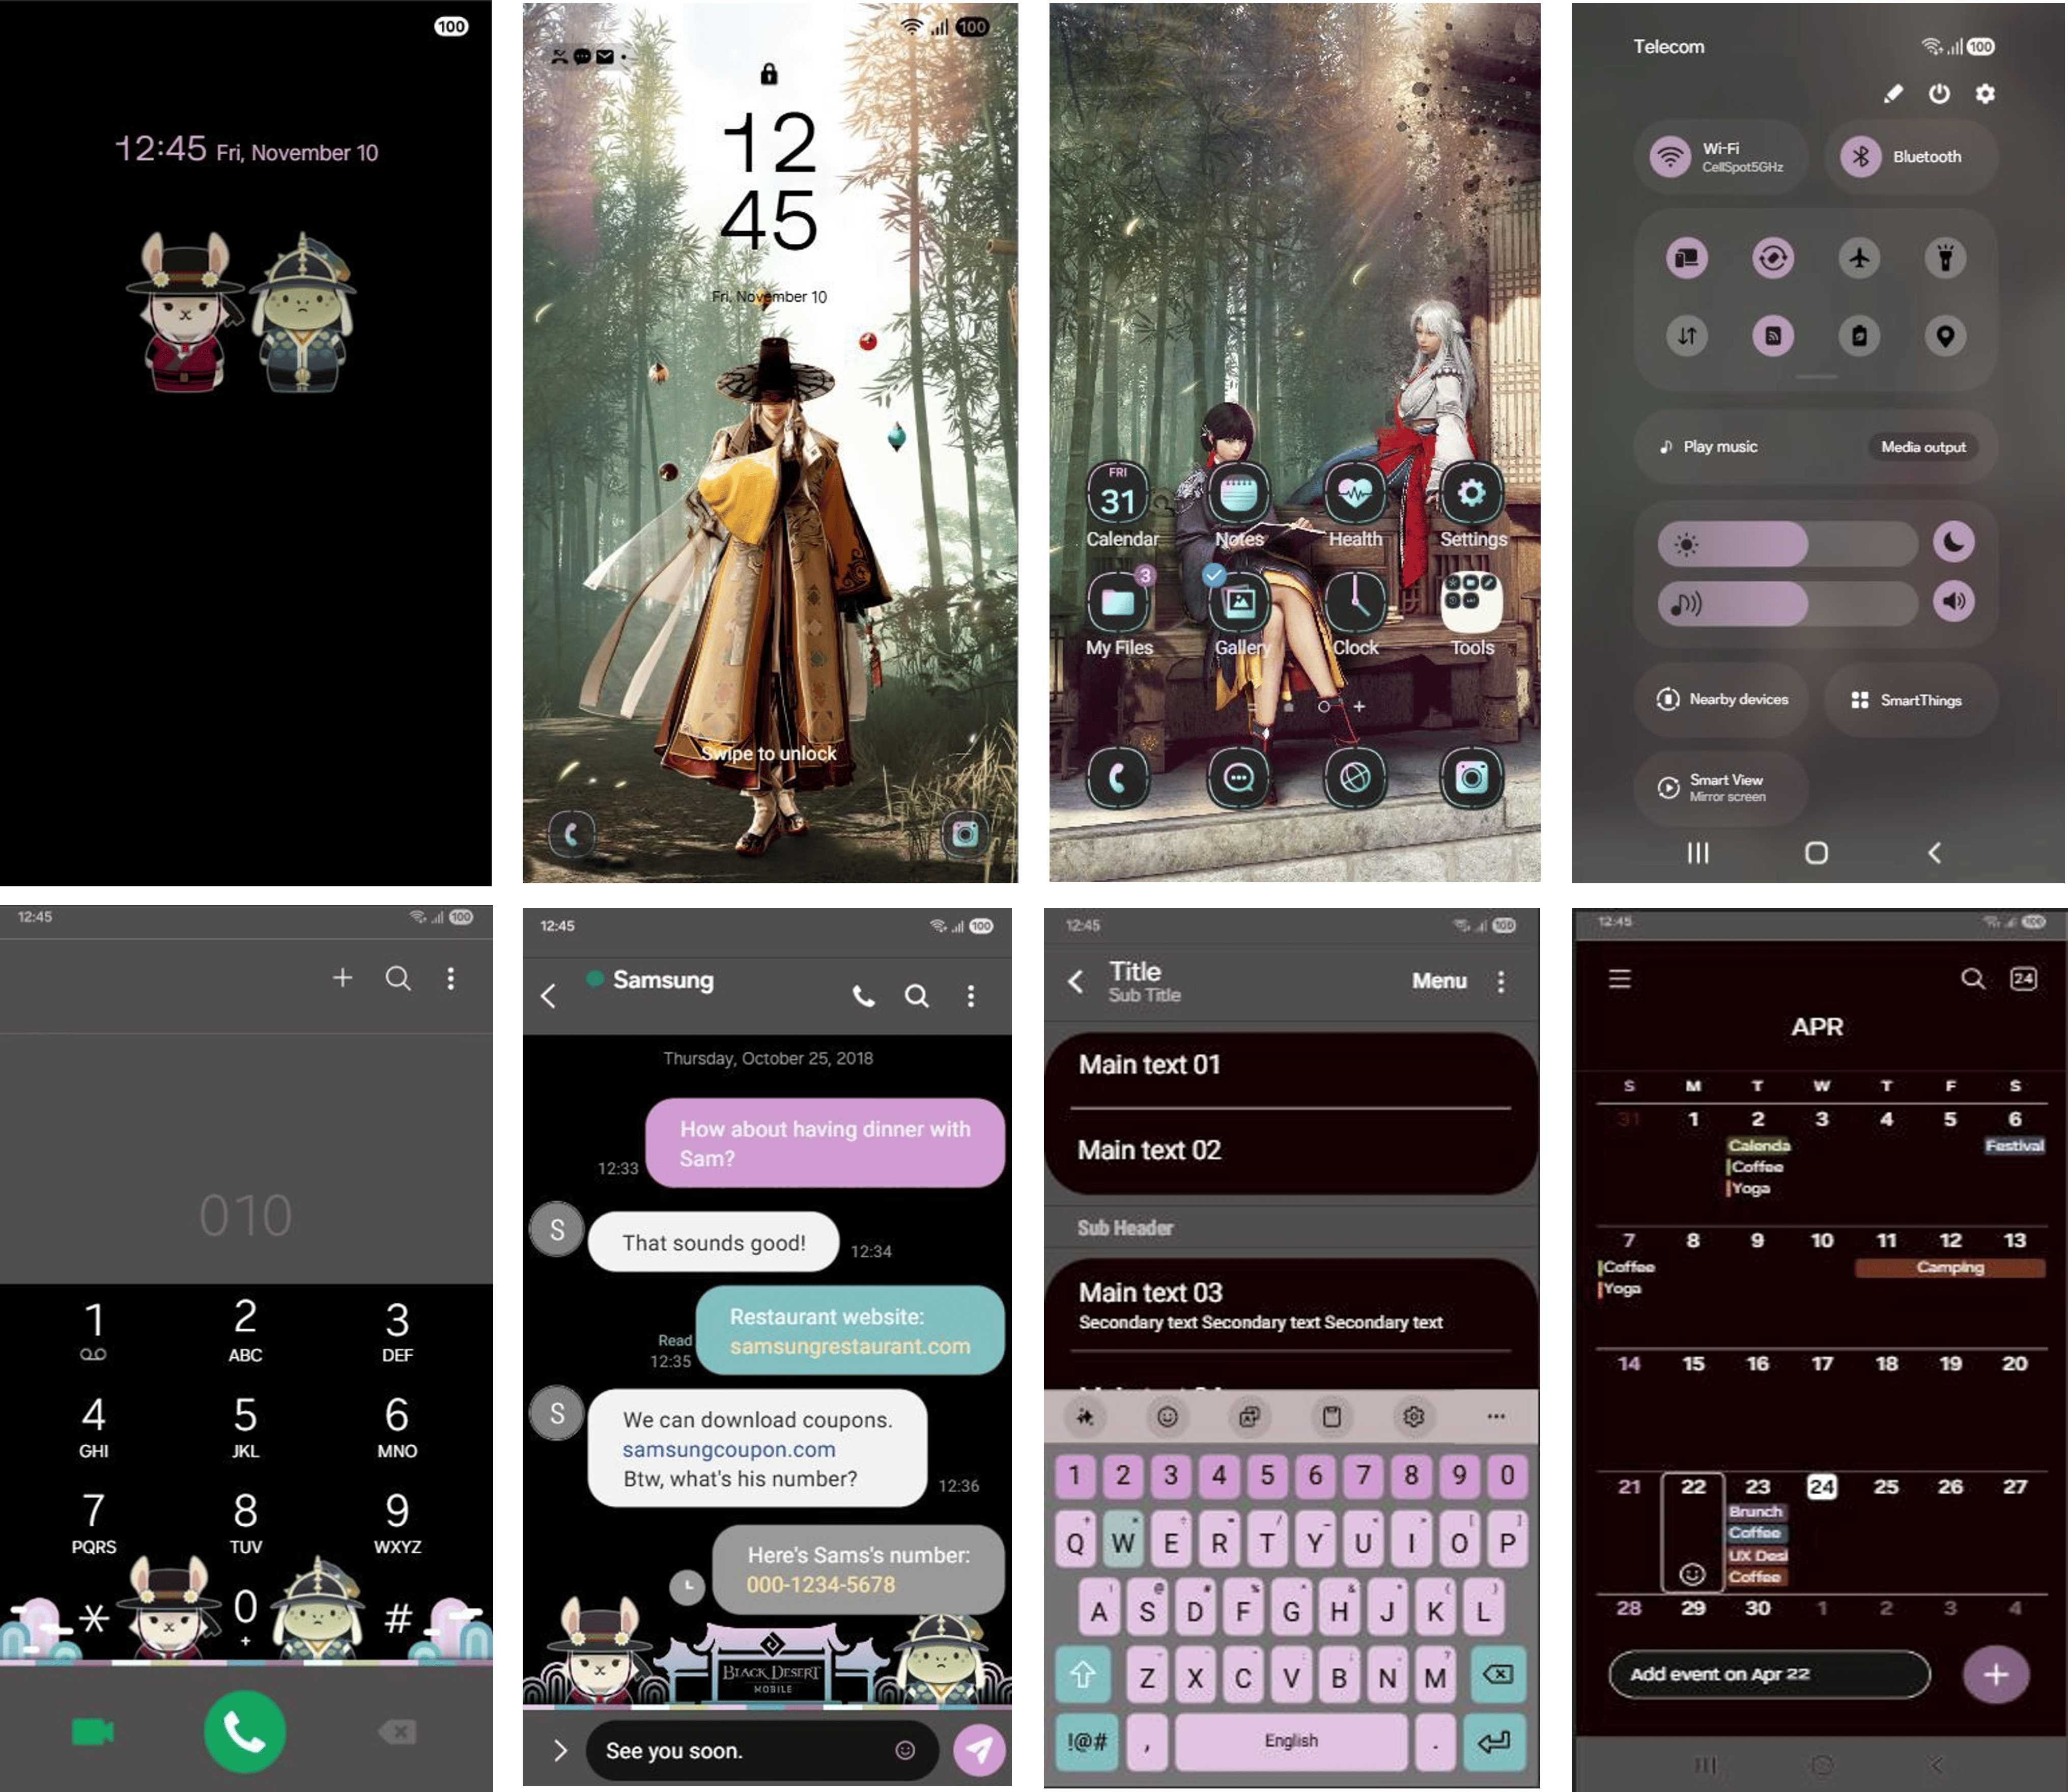Tap search icon in Samsung chat header
Image resolution: width=2068 pixels, height=1792 pixels.
[x=917, y=996]
